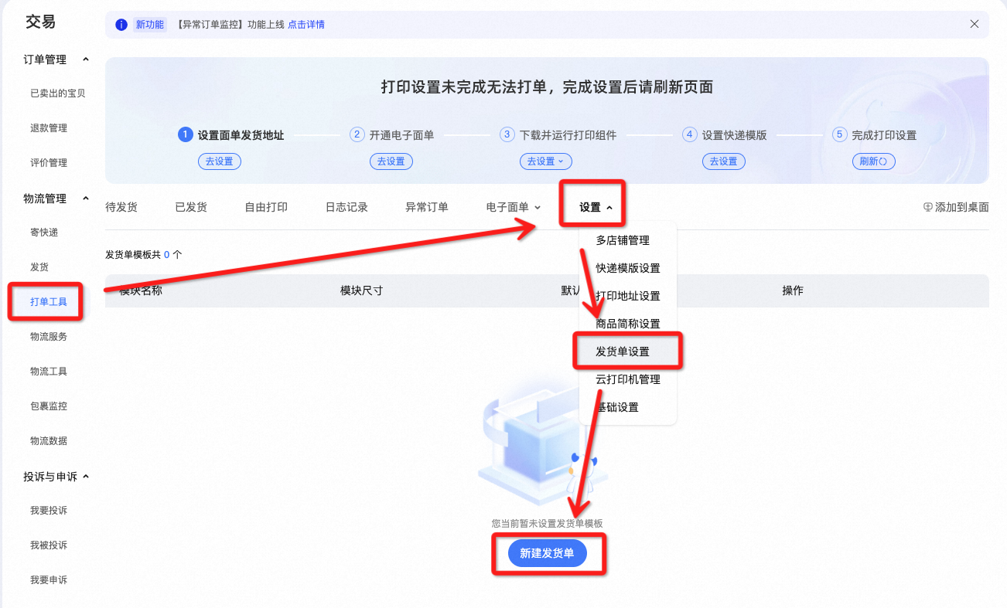Image resolution: width=1007 pixels, height=608 pixels.
Task: Click 去设置 under 开通电子面单
Action: point(391,161)
